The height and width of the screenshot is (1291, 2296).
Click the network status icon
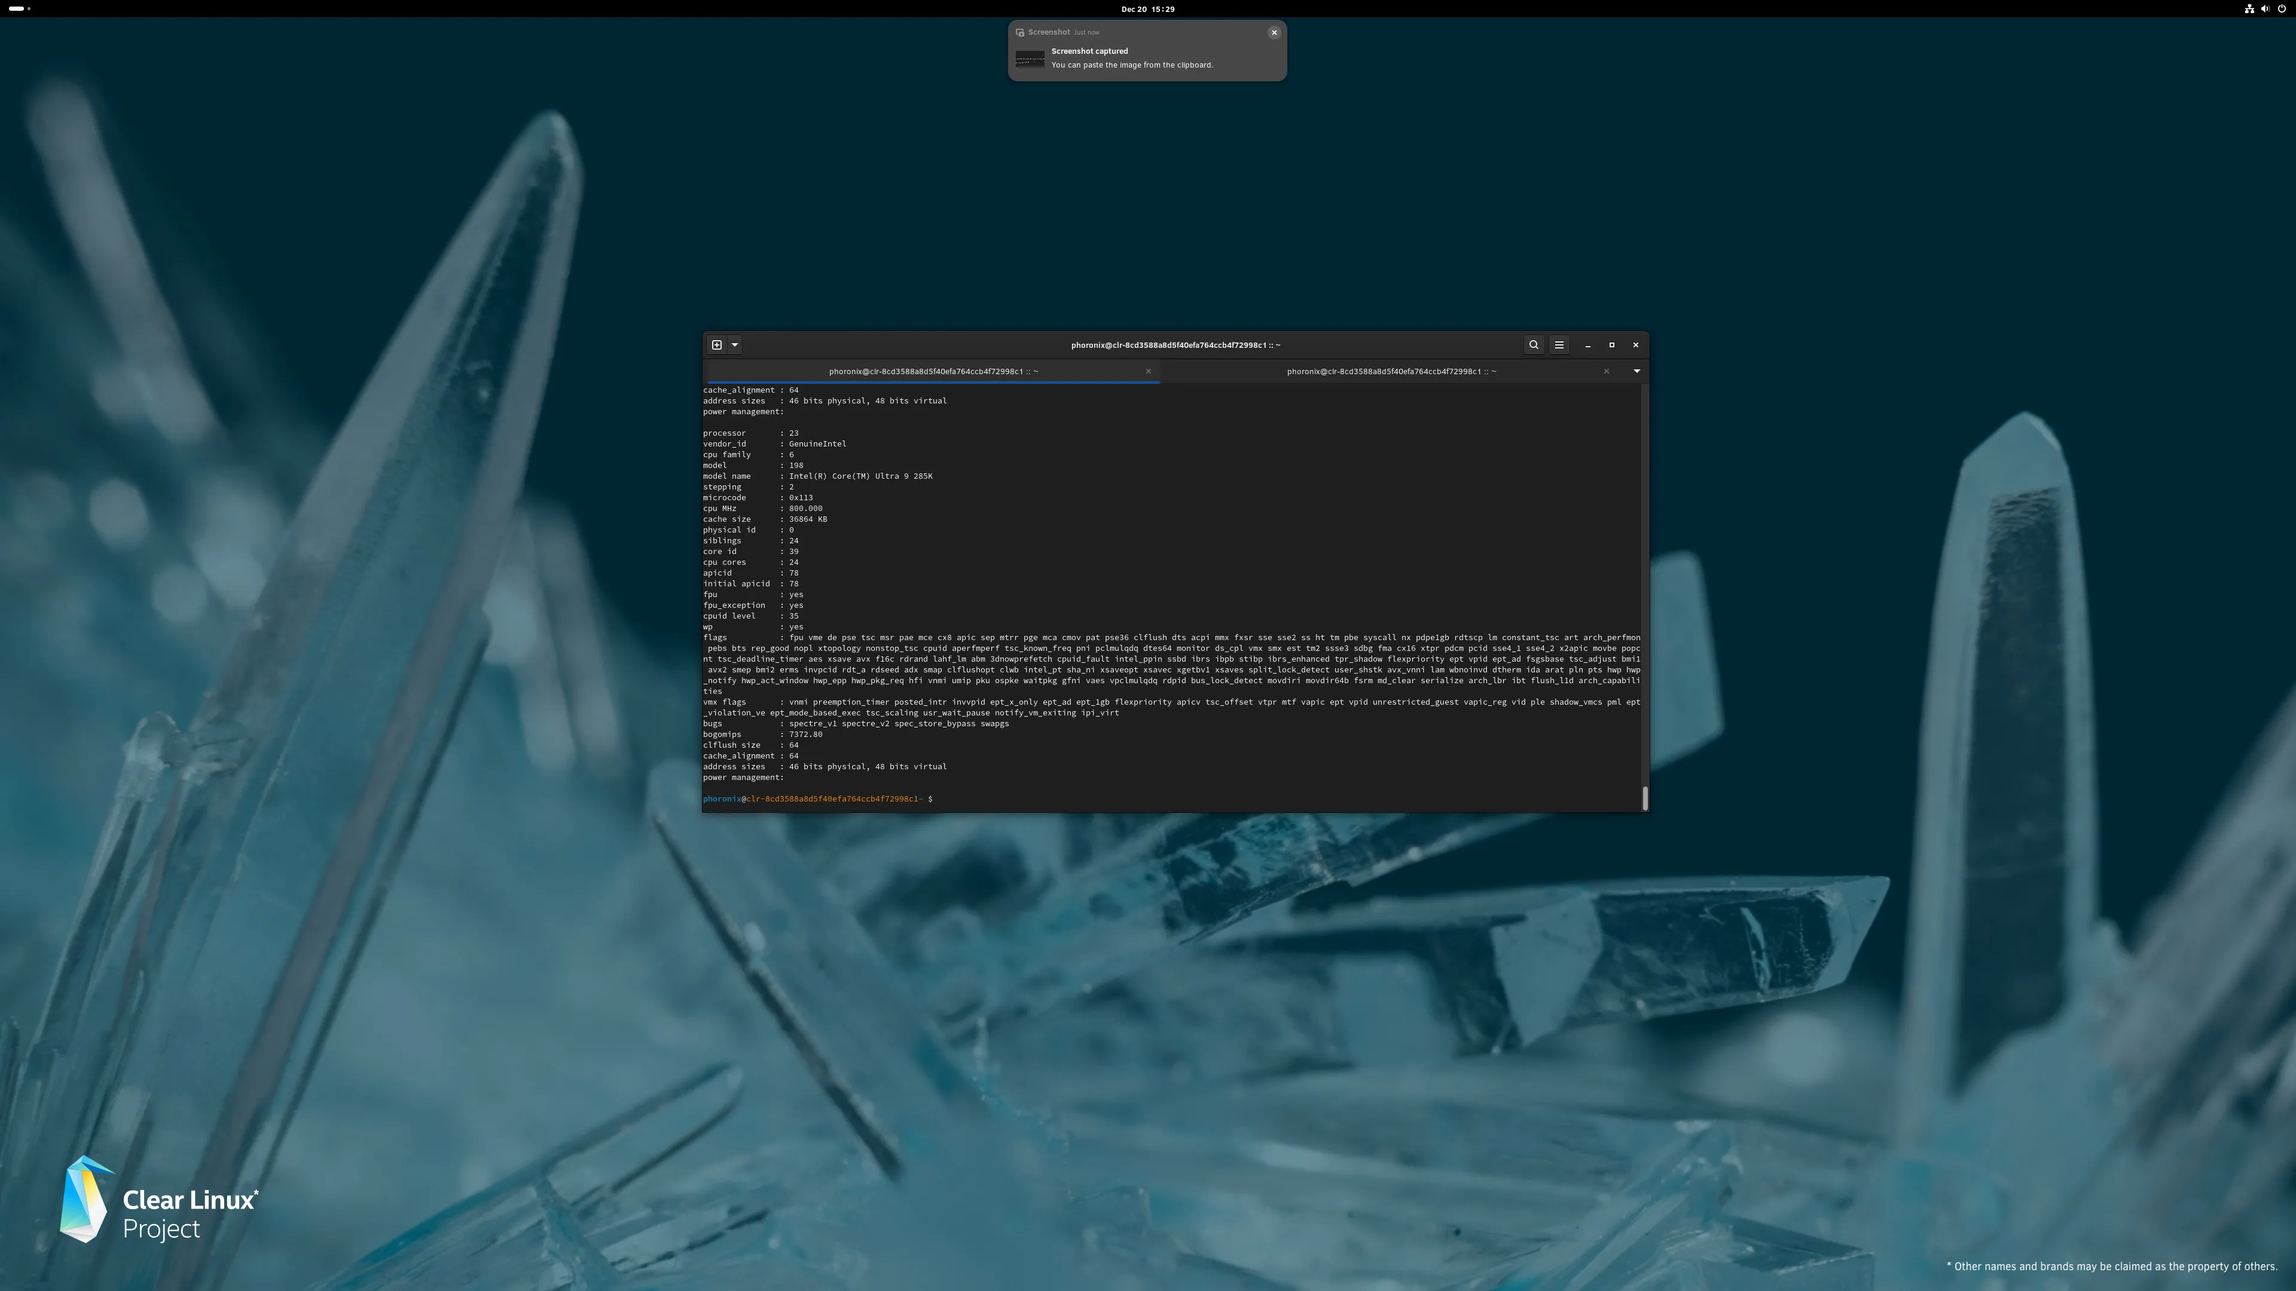[x=2249, y=9]
